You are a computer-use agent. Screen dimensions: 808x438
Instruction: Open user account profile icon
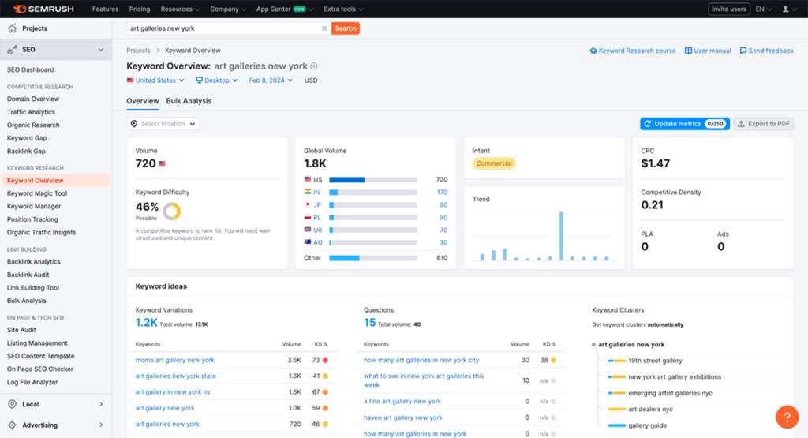pyautogui.click(x=786, y=9)
